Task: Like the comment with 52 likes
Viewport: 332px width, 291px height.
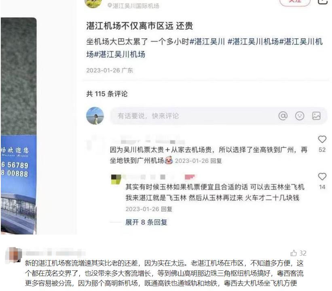Action: [x=322, y=139]
